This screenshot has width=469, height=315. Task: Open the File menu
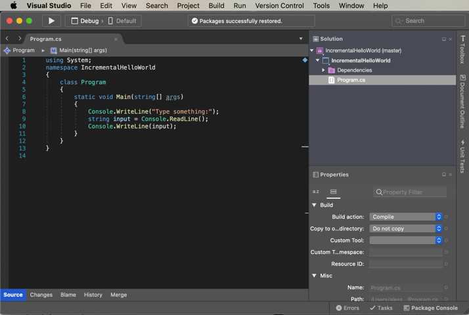click(85, 5)
